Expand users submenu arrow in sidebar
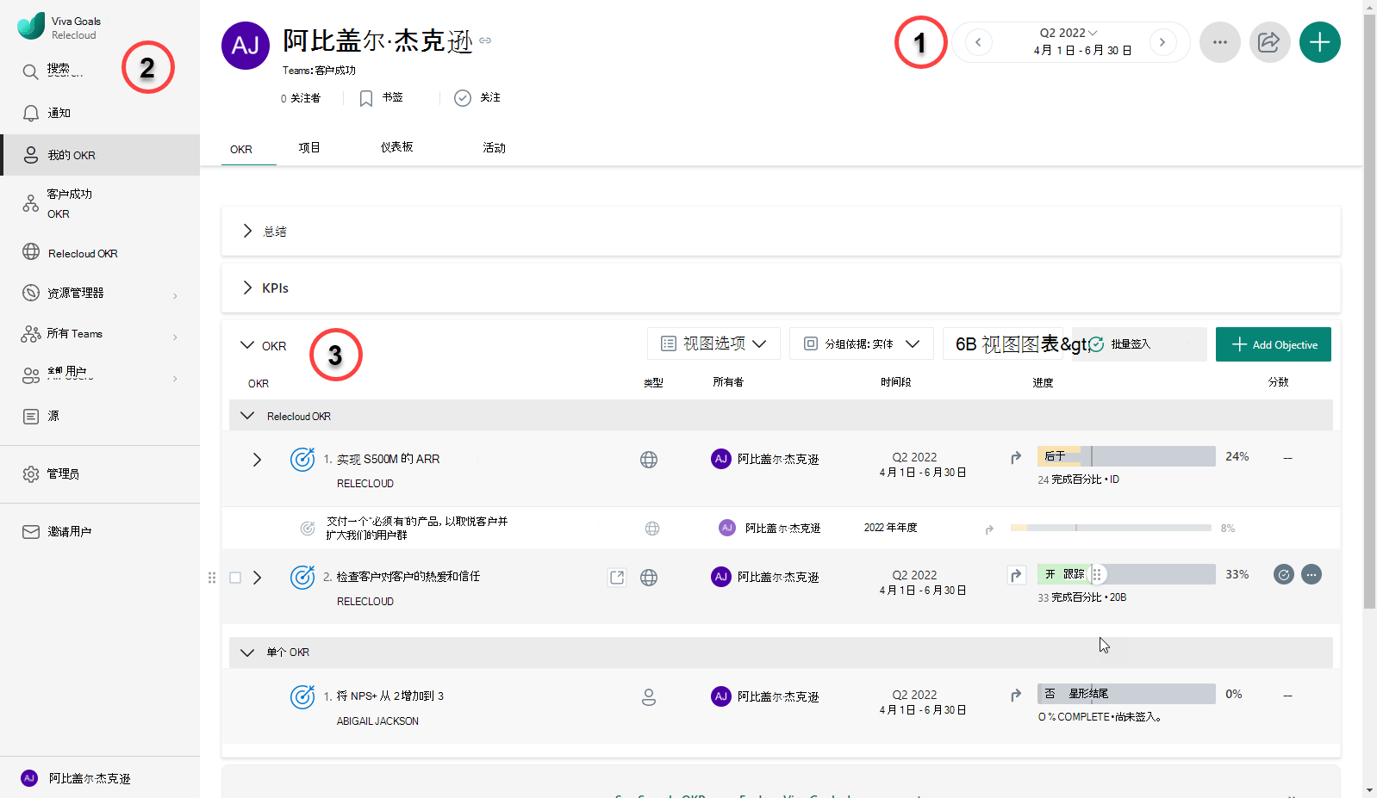 click(175, 378)
